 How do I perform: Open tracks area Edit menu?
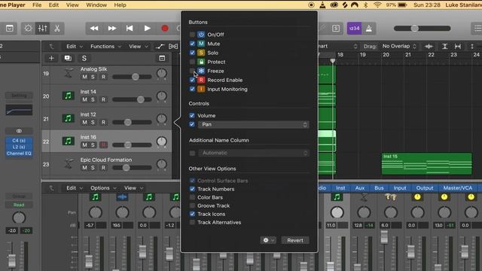coord(75,47)
